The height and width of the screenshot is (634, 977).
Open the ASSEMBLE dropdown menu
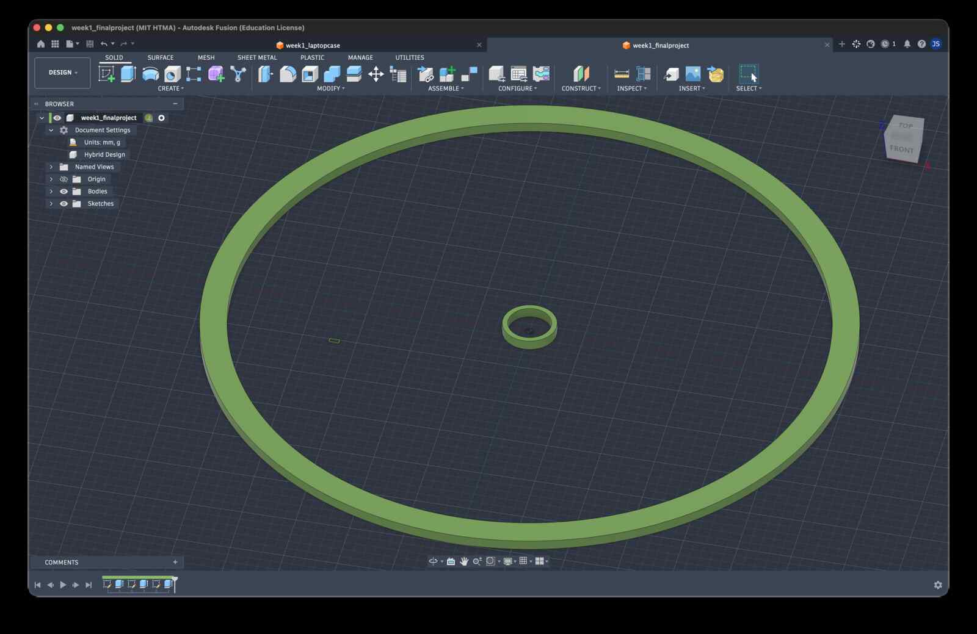(446, 88)
